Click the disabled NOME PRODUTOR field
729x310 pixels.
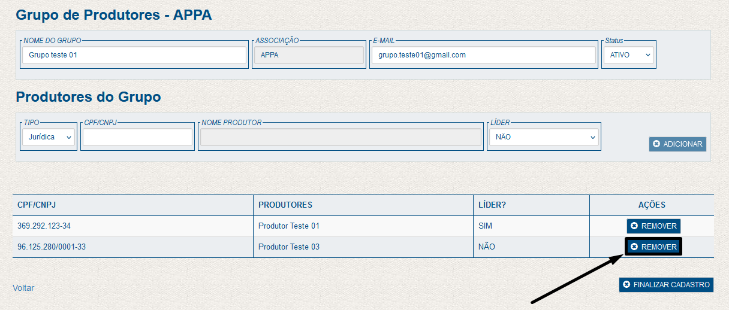[341, 137]
